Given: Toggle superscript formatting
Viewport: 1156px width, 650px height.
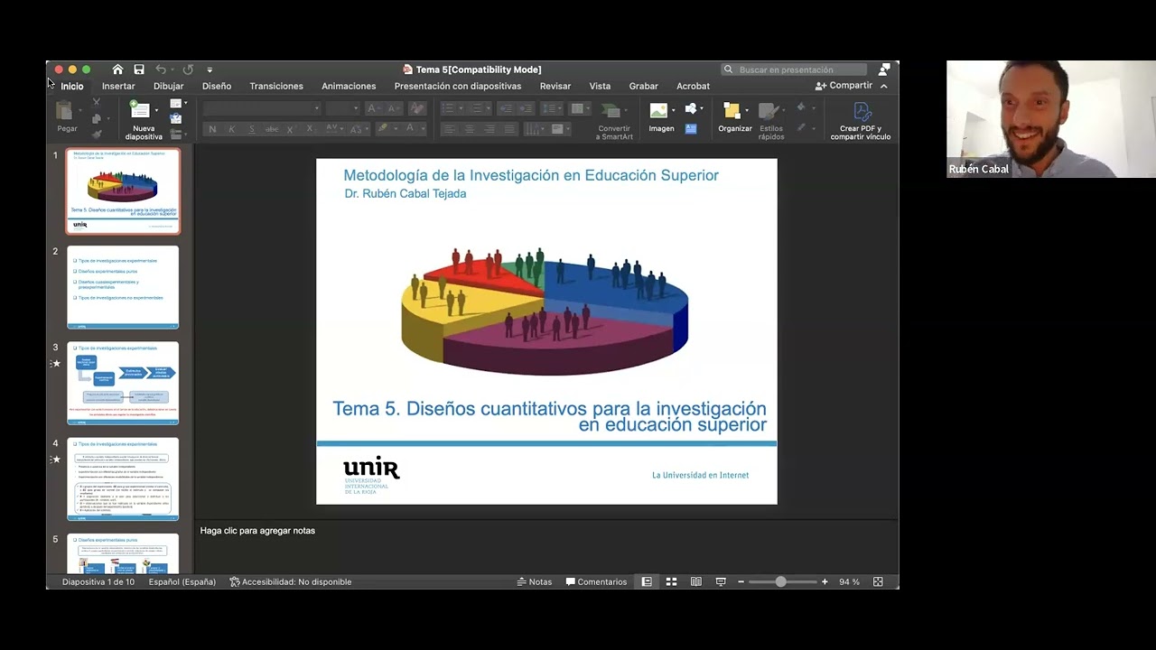Looking at the screenshot, I should click(x=290, y=129).
